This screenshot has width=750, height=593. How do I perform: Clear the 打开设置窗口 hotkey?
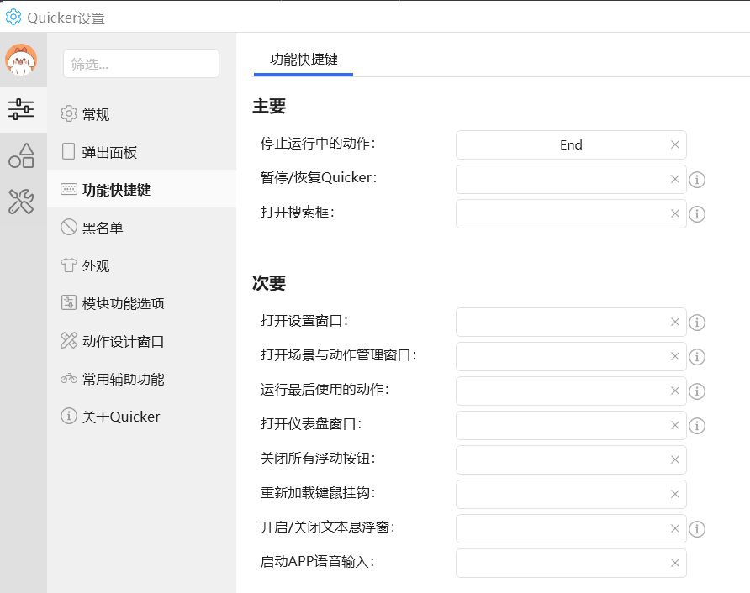click(675, 322)
